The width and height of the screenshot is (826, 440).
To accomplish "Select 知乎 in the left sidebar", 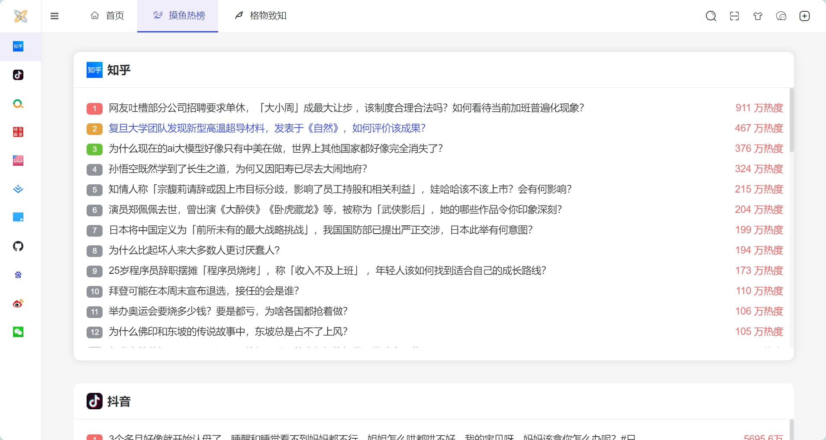I will click(18, 46).
